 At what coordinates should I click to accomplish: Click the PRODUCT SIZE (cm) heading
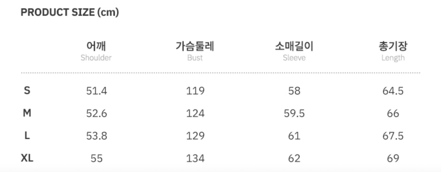70,12
